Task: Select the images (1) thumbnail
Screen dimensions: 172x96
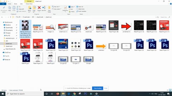Action: (51, 27)
